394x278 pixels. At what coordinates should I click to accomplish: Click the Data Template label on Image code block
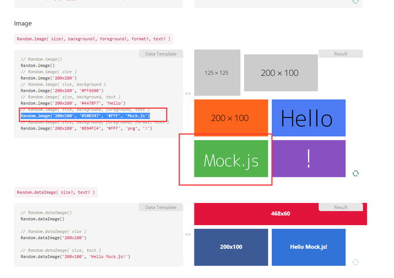[161, 54]
